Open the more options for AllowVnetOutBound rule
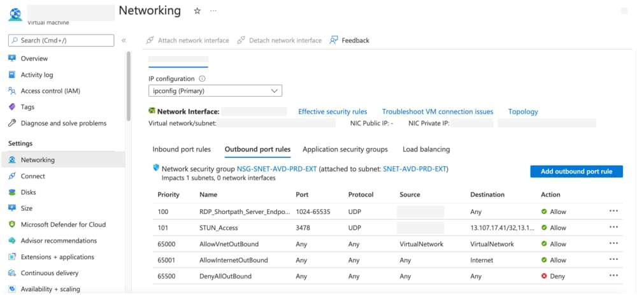 [x=613, y=243]
